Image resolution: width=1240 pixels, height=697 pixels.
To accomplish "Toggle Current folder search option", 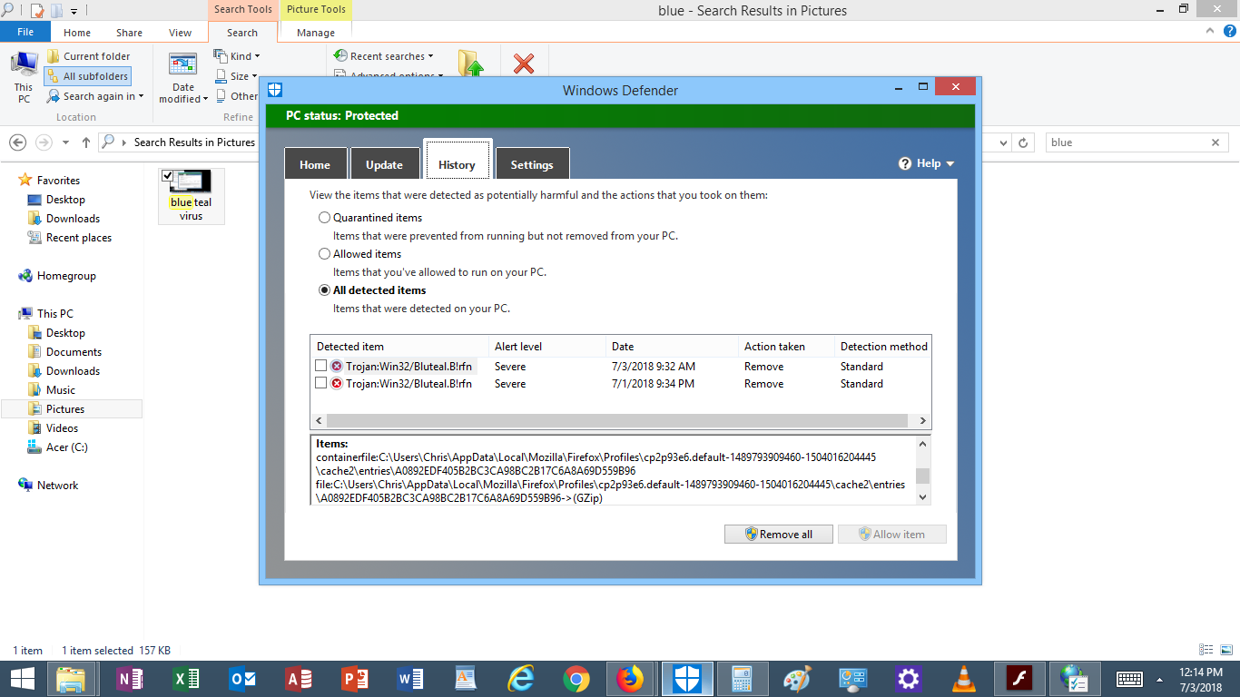I will coord(88,56).
